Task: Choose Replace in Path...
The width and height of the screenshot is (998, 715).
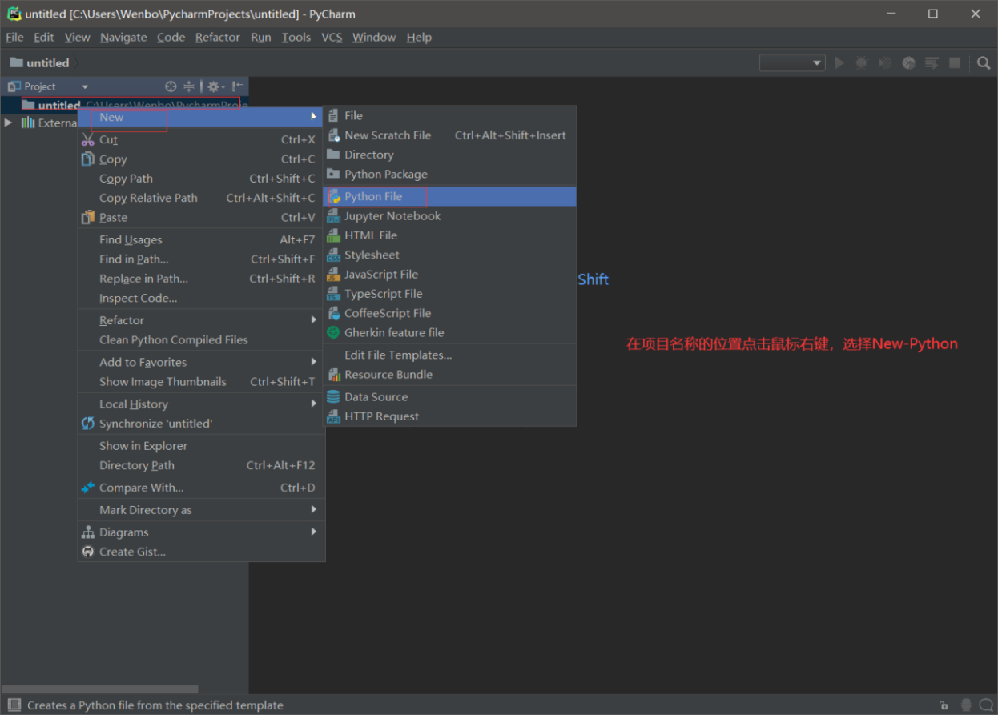Action: (201, 279)
